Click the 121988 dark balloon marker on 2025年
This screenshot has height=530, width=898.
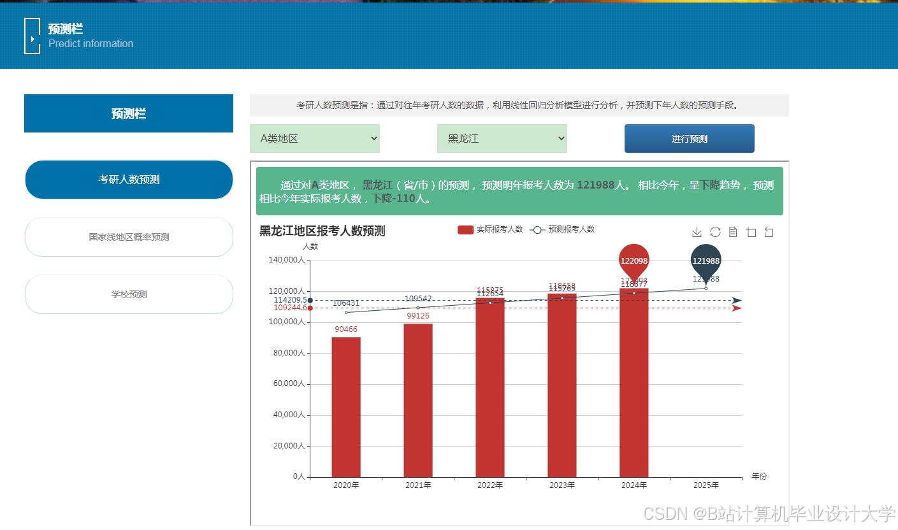pyautogui.click(x=705, y=261)
